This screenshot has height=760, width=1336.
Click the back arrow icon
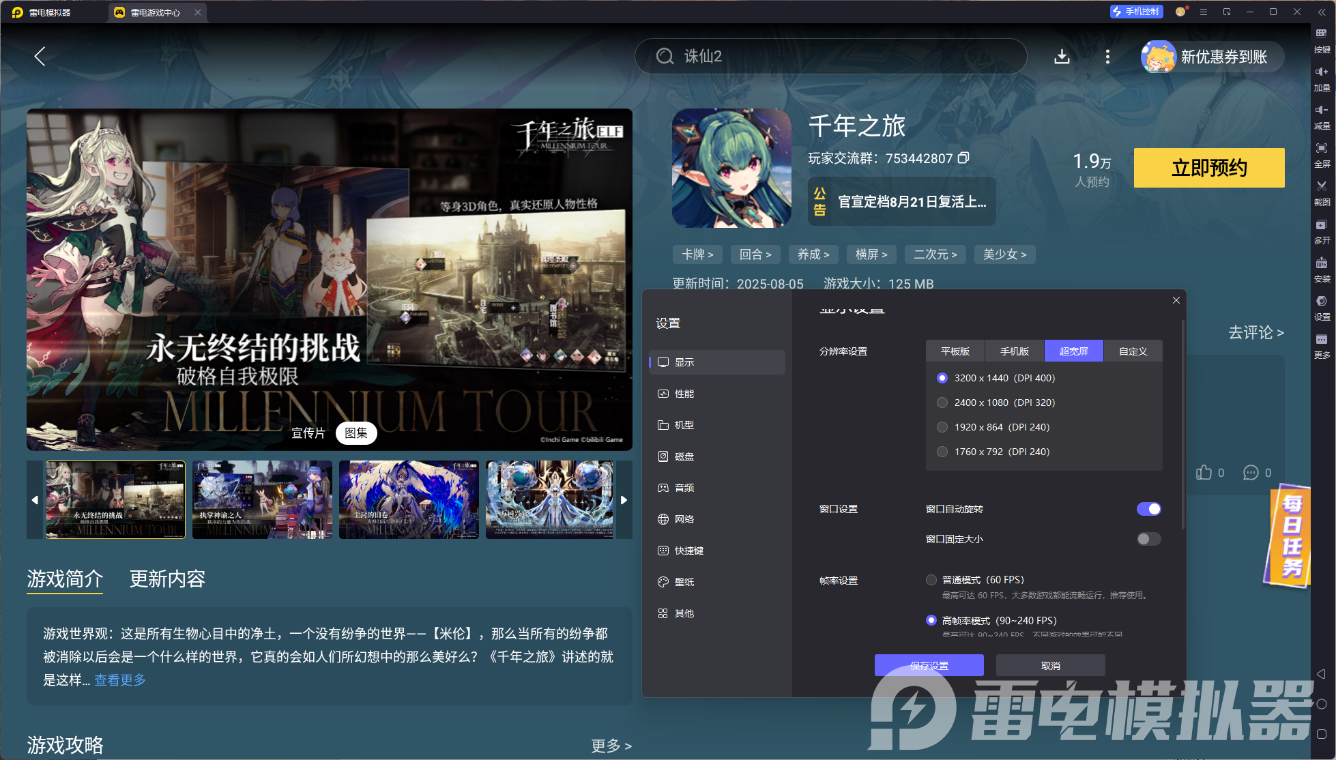[40, 57]
